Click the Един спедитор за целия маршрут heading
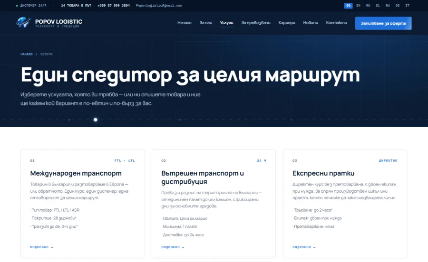This screenshot has width=428, height=262. pos(190,75)
